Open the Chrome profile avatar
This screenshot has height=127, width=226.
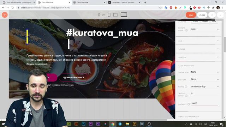(x=218, y=8)
